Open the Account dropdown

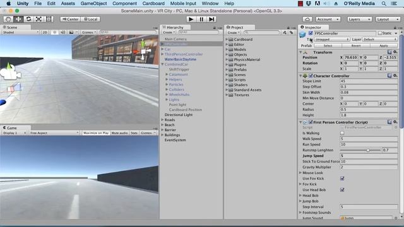click(328, 20)
